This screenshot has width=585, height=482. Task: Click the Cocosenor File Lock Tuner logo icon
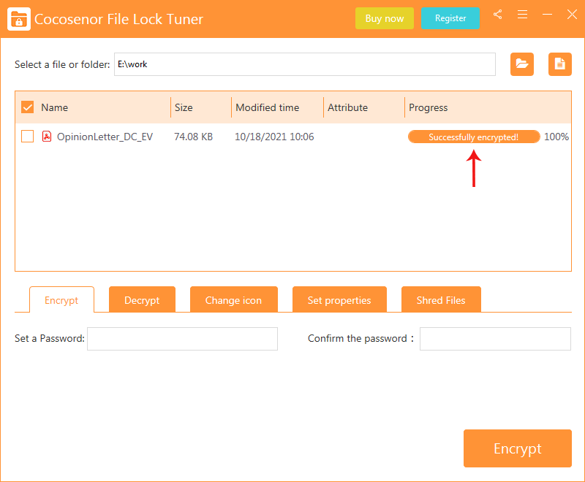click(19, 19)
